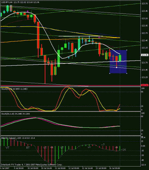Viewport: 149px width, 170px height.
Task: Click the 123.20 price scale label
Action: [145, 18]
